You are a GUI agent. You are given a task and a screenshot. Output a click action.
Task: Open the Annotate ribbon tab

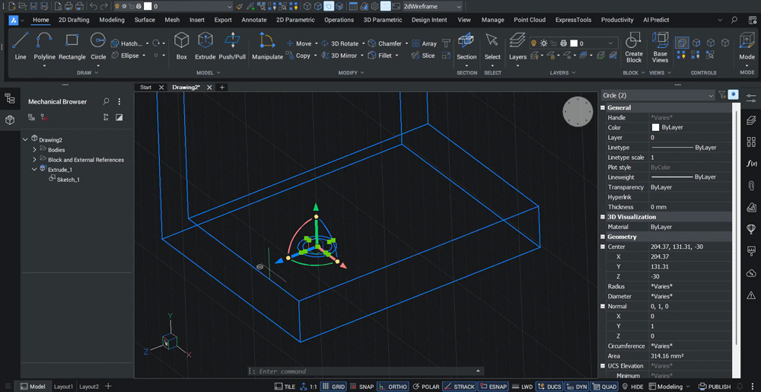click(x=254, y=20)
